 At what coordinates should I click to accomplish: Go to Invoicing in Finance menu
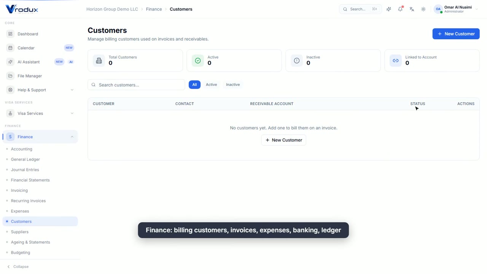pyautogui.click(x=19, y=190)
